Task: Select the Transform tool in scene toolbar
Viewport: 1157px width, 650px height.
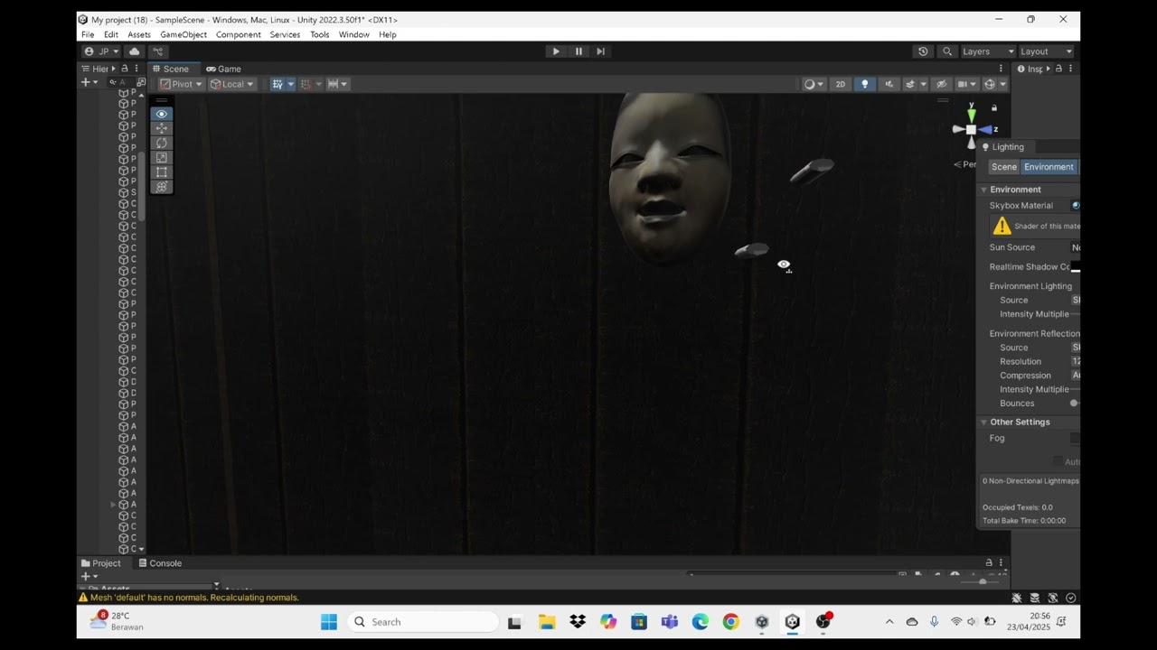Action: [162, 187]
